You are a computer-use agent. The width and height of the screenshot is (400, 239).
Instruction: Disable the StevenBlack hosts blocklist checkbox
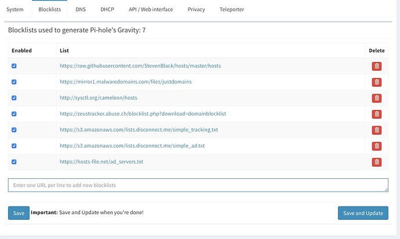click(14, 66)
